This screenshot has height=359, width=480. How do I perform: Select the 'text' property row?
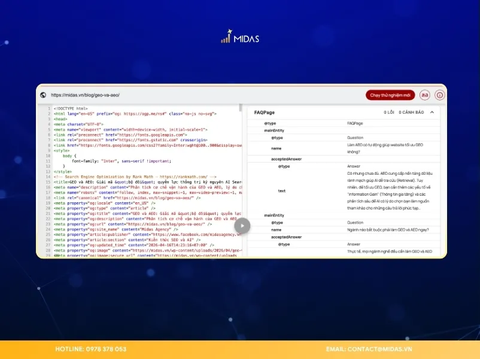click(281, 191)
